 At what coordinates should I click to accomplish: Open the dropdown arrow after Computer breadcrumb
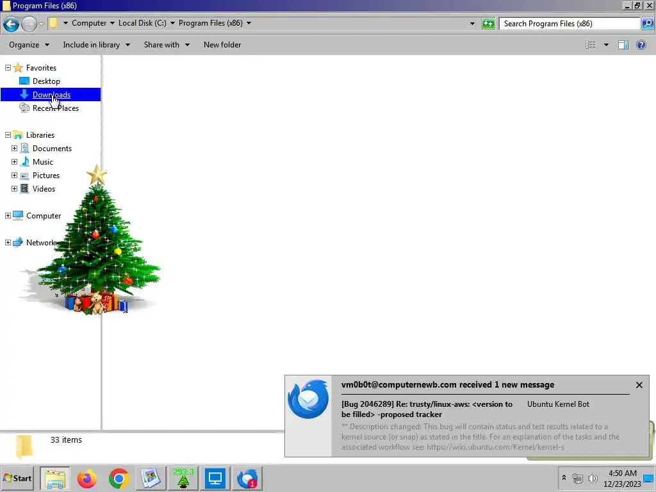(112, 23)
